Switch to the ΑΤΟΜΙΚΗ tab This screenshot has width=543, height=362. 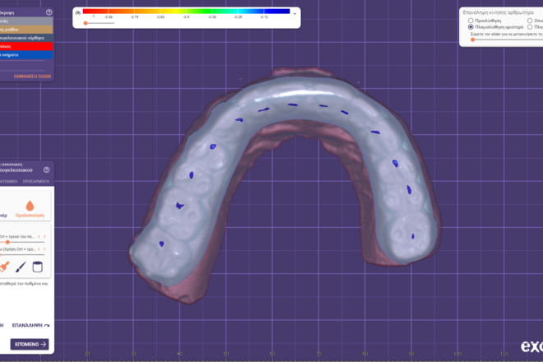click(x=9, y=181)
